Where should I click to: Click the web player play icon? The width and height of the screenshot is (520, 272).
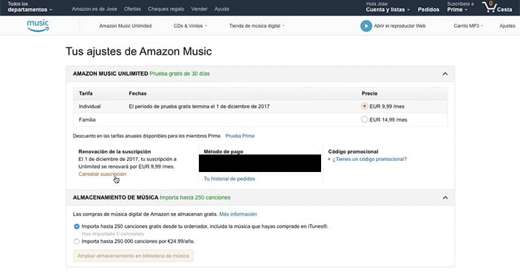[366, 26]
